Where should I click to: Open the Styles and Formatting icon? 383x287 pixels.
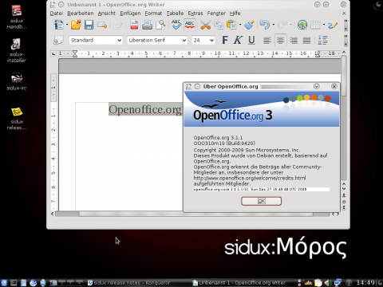[58, 40]
